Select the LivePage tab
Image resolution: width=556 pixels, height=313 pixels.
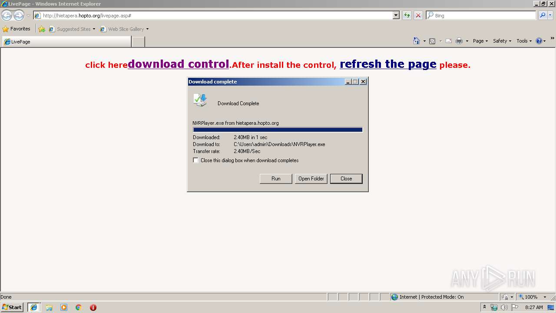(x=66, y=42)
